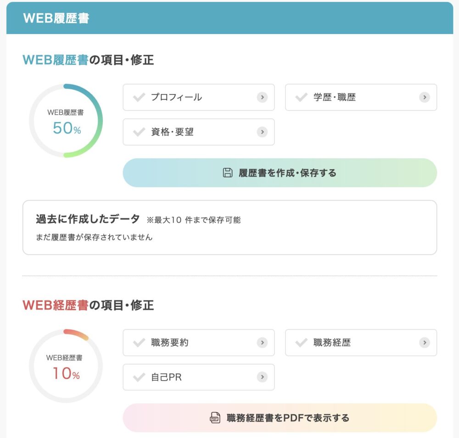459x438 pixels.
Task: Open 職務要約 using its chevron arrow
Action: click(262, 343)
